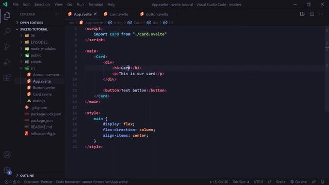Open the View menu
This screenshot has width=329, height=185.
click(x=59, y=5)
